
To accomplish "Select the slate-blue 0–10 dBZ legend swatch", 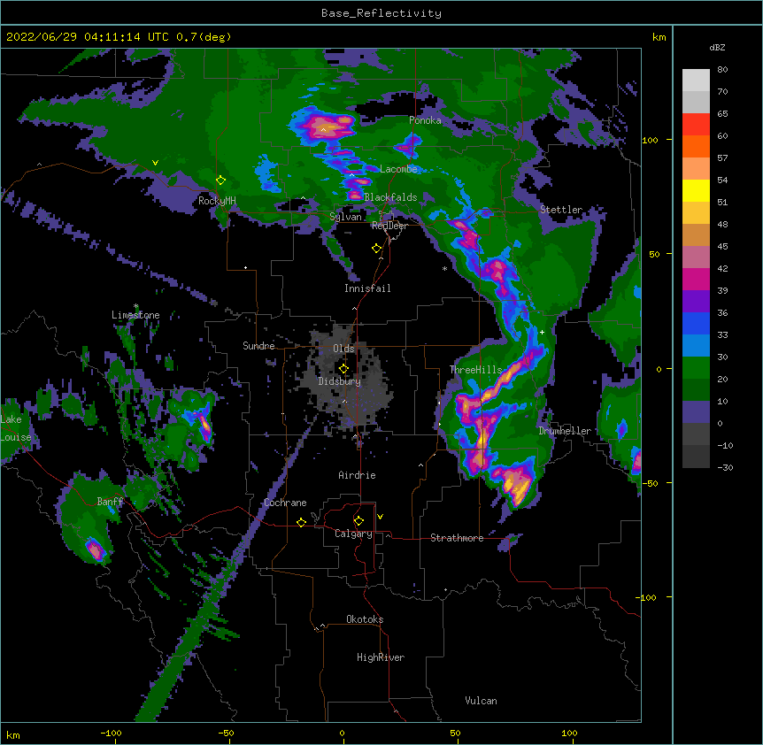I will coord(696,412).
